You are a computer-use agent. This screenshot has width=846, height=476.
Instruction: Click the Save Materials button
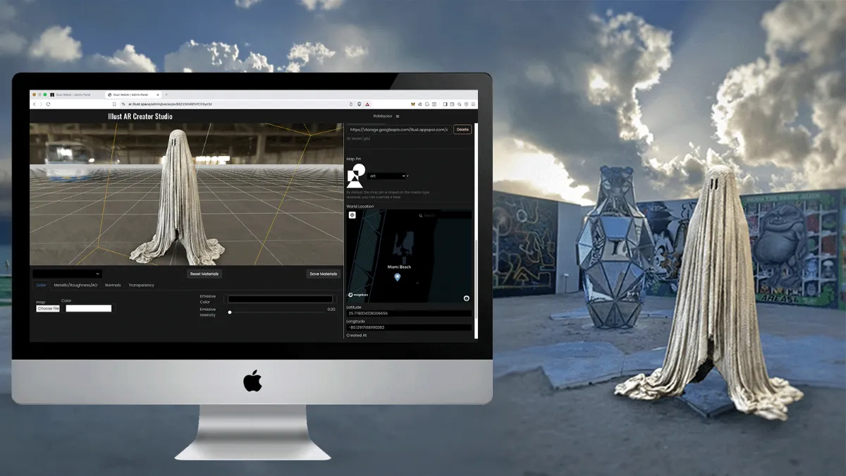pyautogui.click(x=324, y=274)
